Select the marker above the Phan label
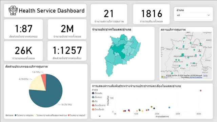Image resolution: width=217 pixels, height=122 pixels. pyautogui.click(x=179, y=66)
